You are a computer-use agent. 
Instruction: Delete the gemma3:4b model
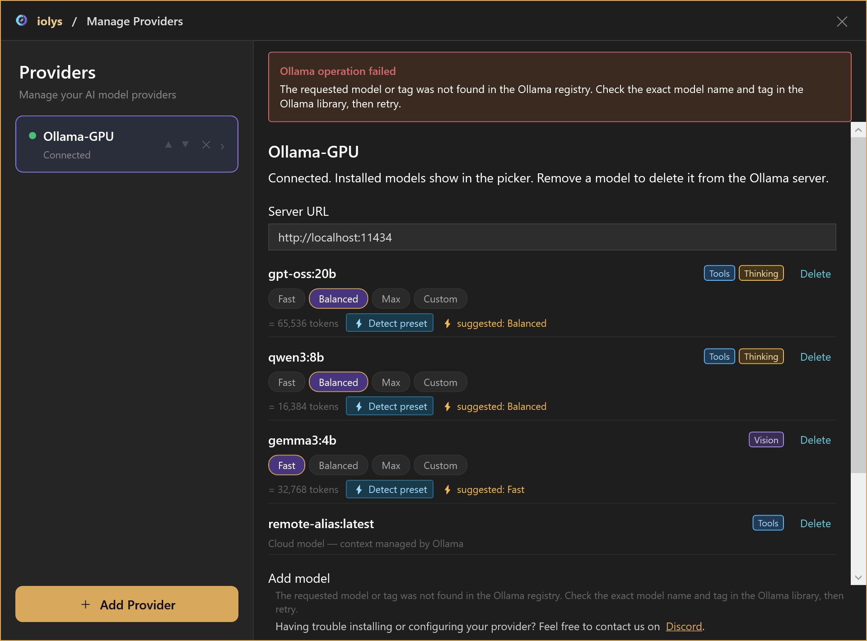click(x=815, y=440)
